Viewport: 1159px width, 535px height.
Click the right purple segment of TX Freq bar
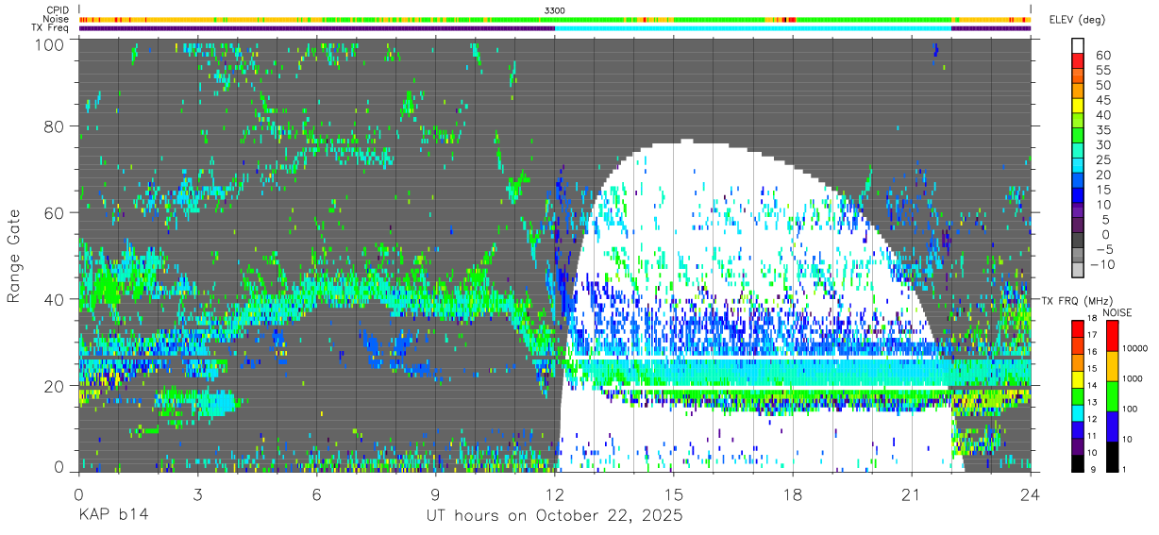[991, 27]
